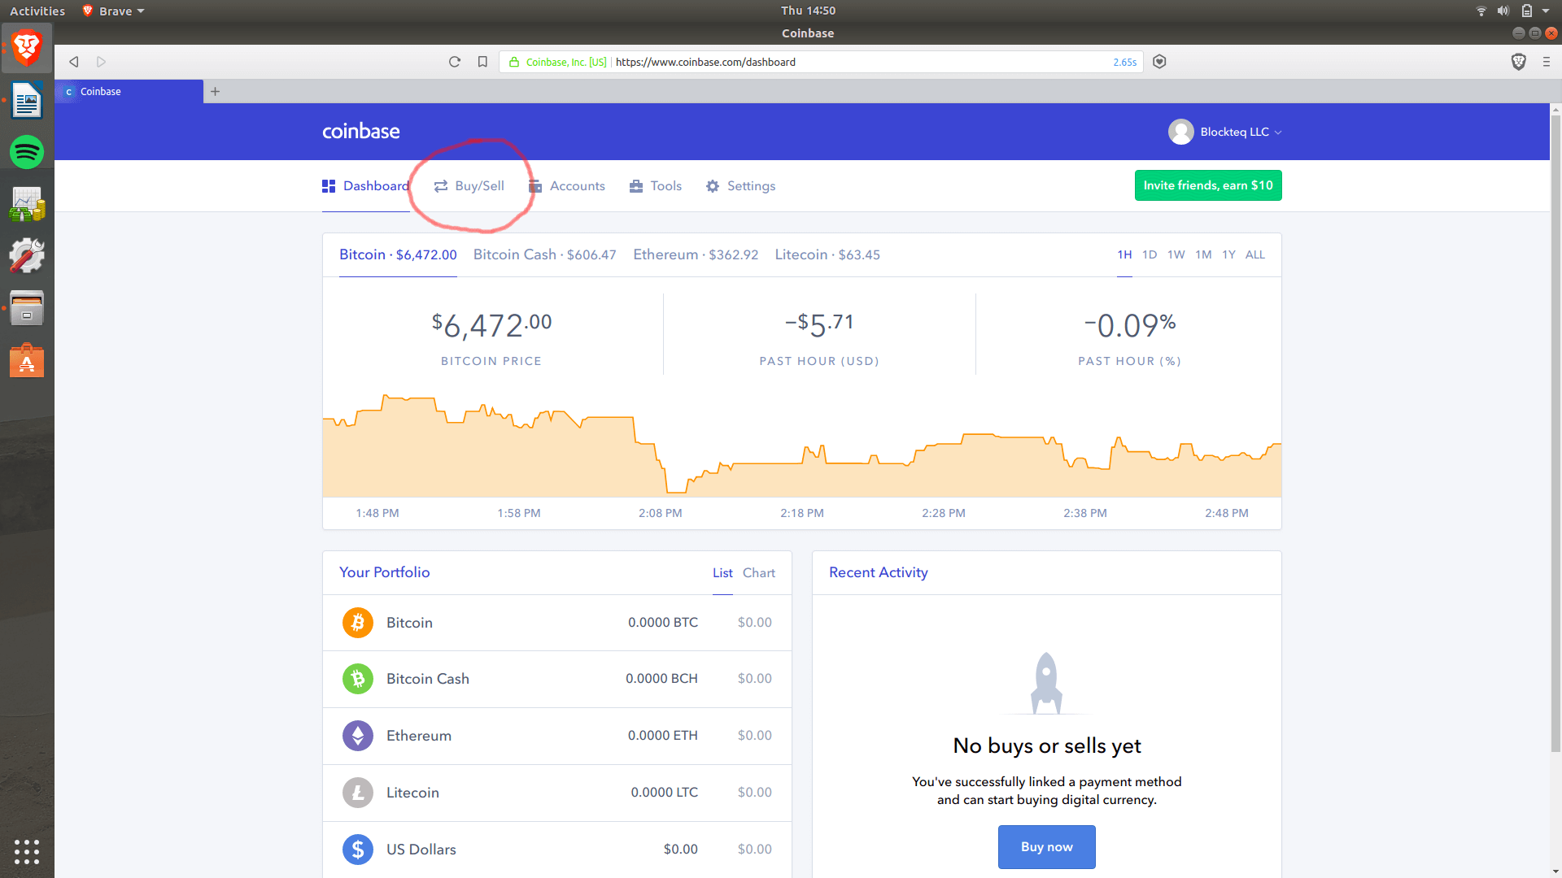1562x878 pixels.
Task: Open the Bitcoin Cash portfolio row
Action: tap(557, 679)
